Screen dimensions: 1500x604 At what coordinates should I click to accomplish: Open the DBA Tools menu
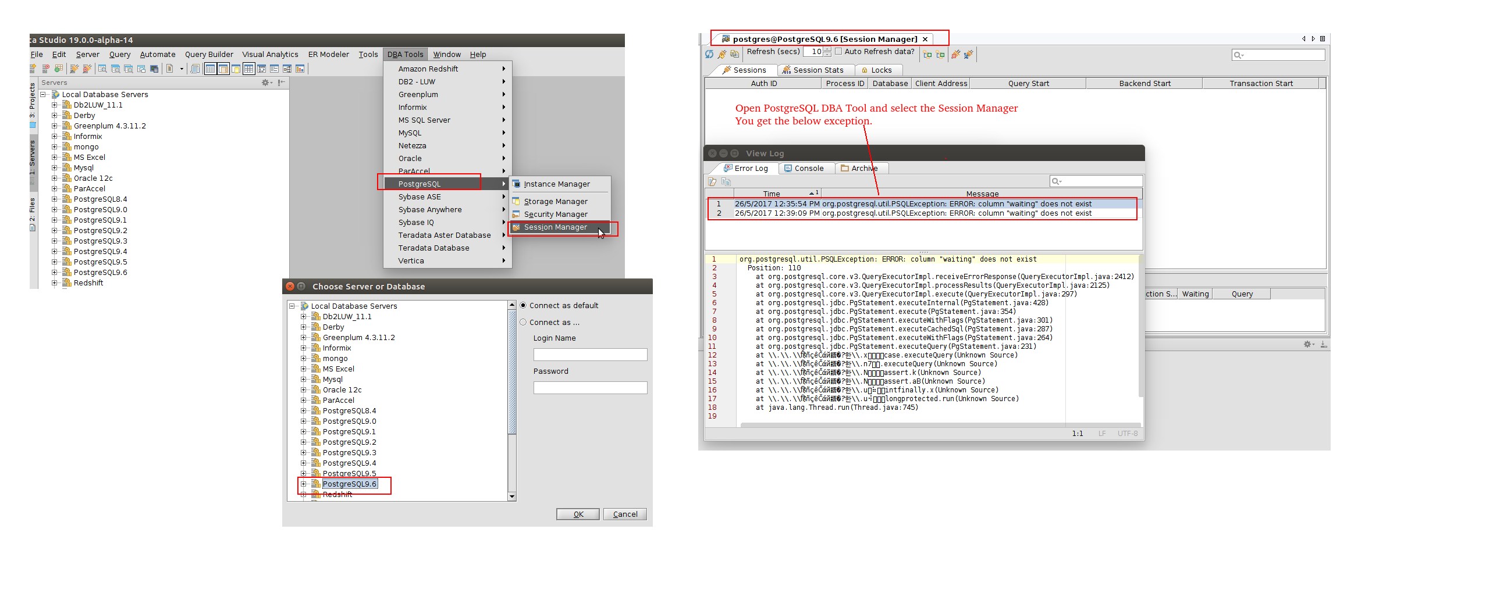point(406,55)
